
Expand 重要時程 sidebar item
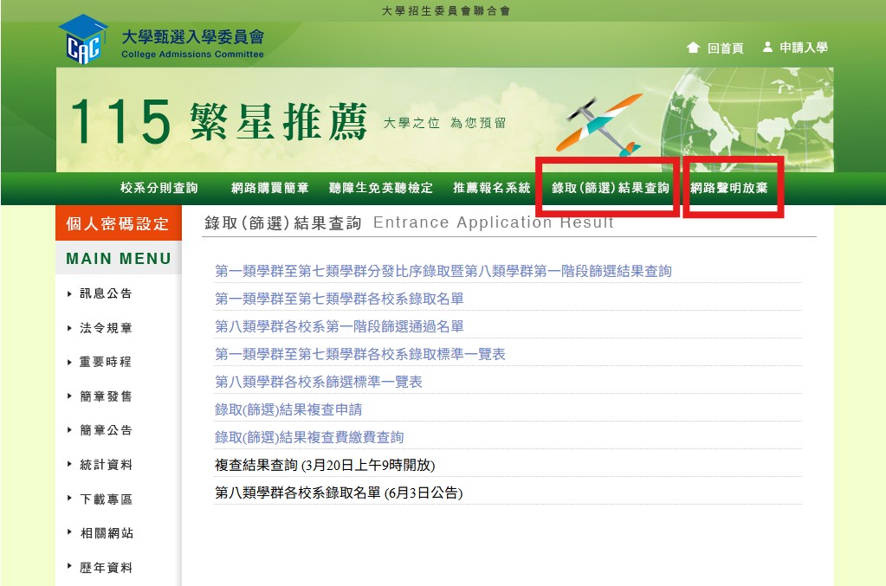tap(106, 362)
